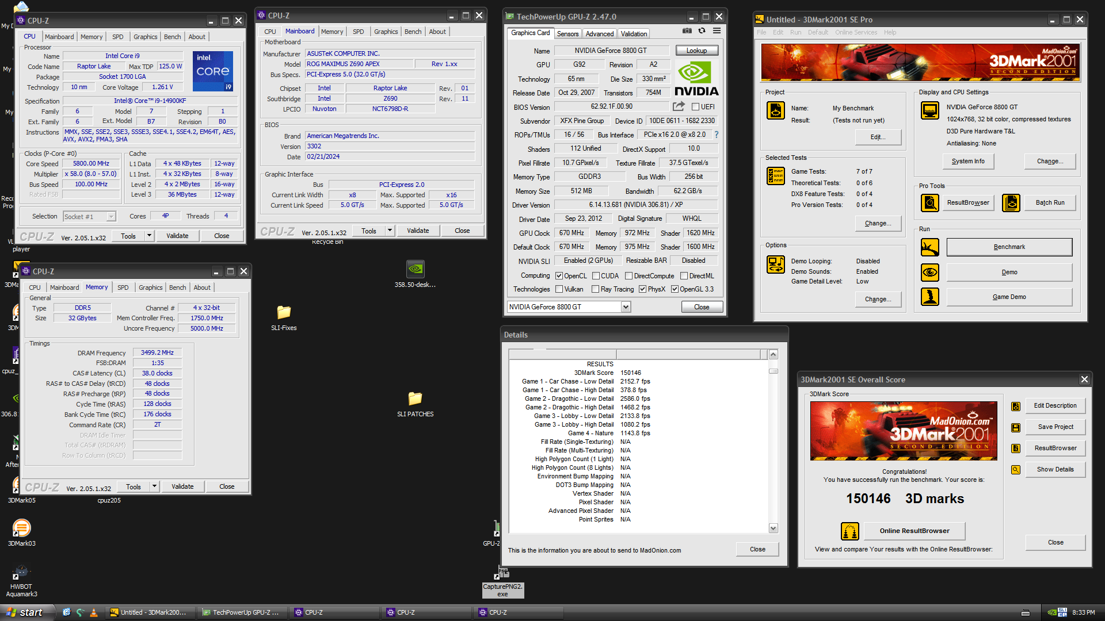The image size is (1105, 621).
Task: Open the Bench tab in CPU-Z Mainboard window
Action: [x=413, y=32]
